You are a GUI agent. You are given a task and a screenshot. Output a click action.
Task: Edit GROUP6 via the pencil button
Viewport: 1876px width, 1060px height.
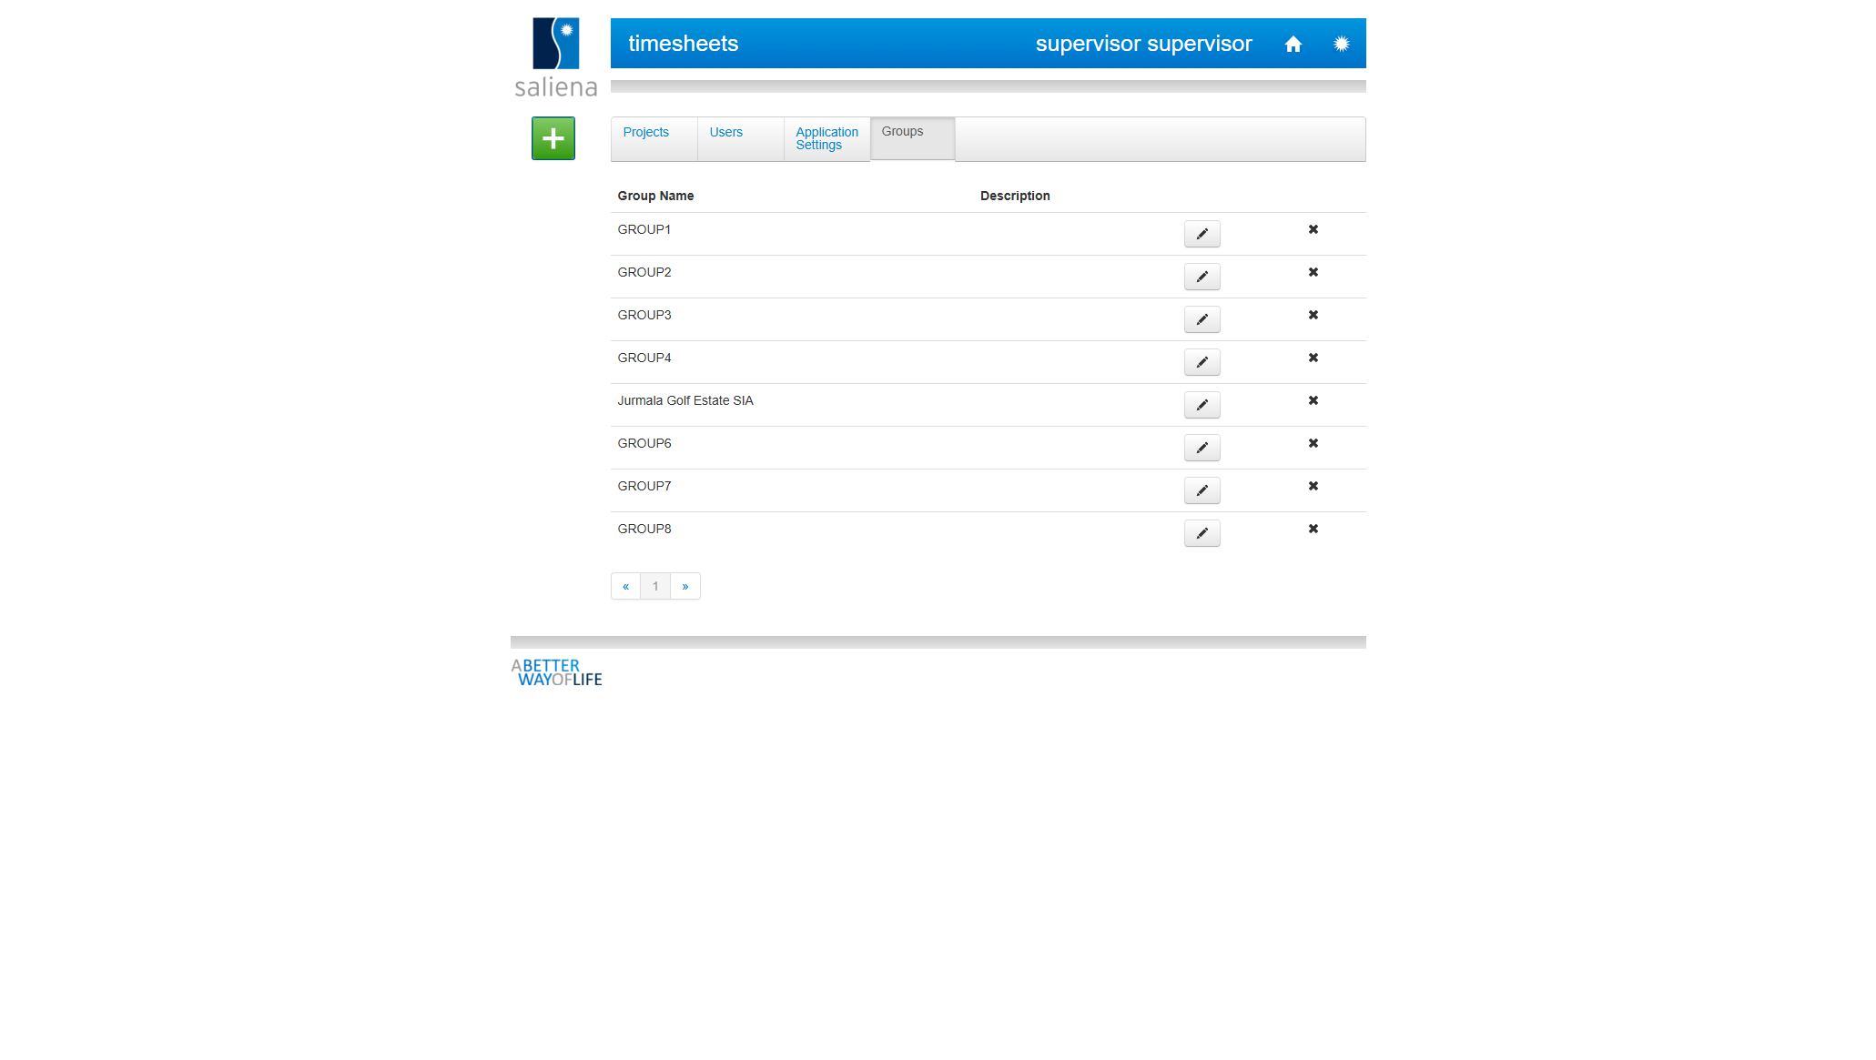point(1202,447)
